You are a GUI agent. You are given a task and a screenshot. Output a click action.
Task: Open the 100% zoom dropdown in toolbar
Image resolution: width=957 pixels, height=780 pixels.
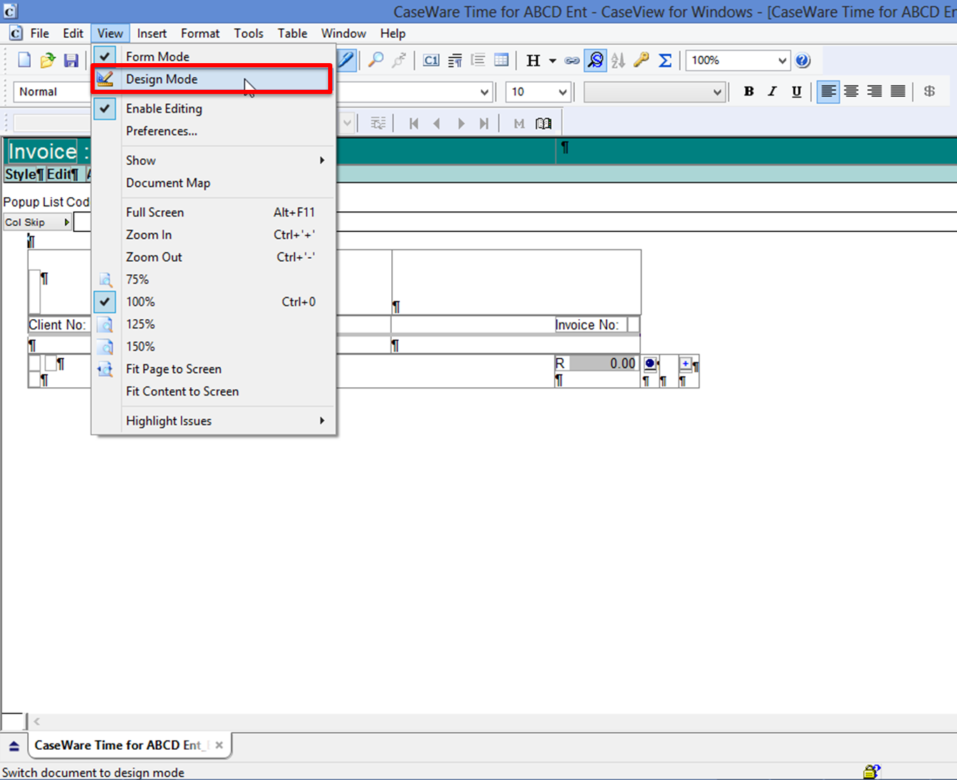coord(782,61)
